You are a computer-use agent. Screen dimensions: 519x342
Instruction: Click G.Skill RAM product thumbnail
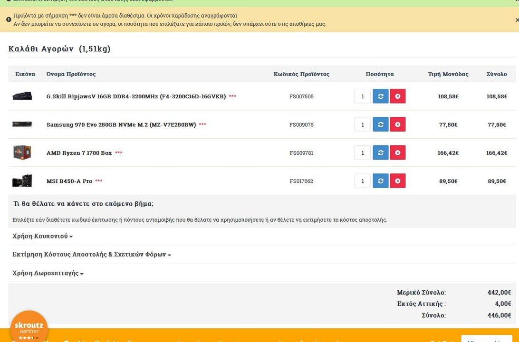(x=22, y=96)
